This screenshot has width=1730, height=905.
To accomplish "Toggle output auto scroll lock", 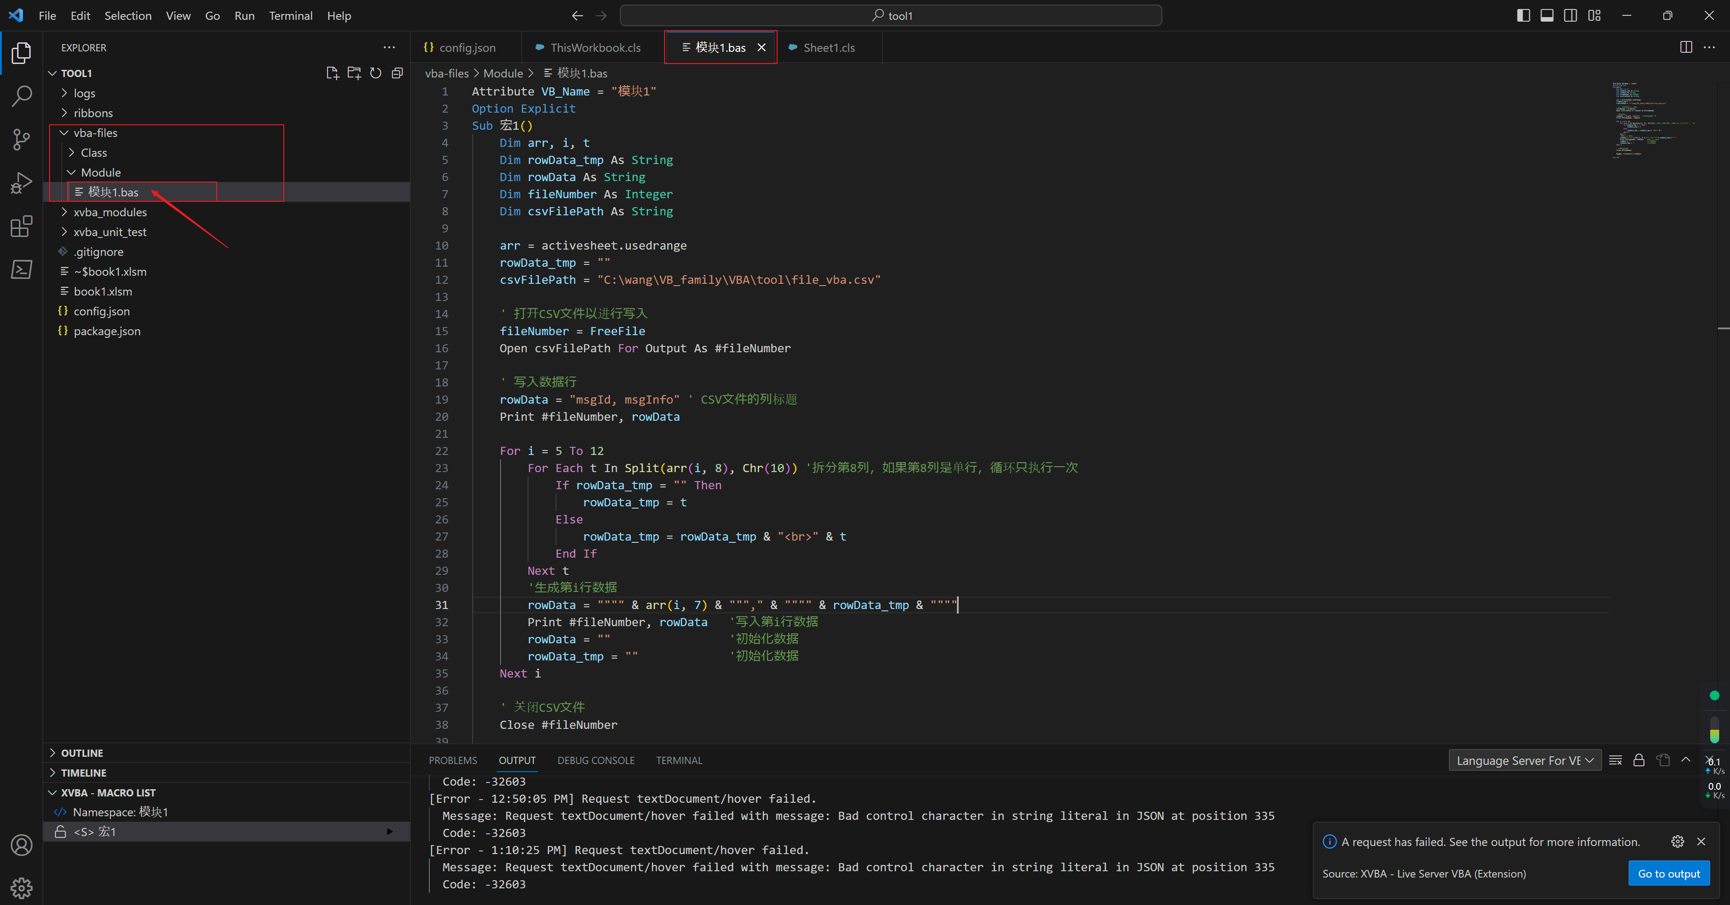I will click(1639, 760).
